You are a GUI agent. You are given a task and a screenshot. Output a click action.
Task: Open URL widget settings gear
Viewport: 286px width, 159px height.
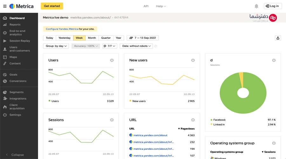click(193, 120)
